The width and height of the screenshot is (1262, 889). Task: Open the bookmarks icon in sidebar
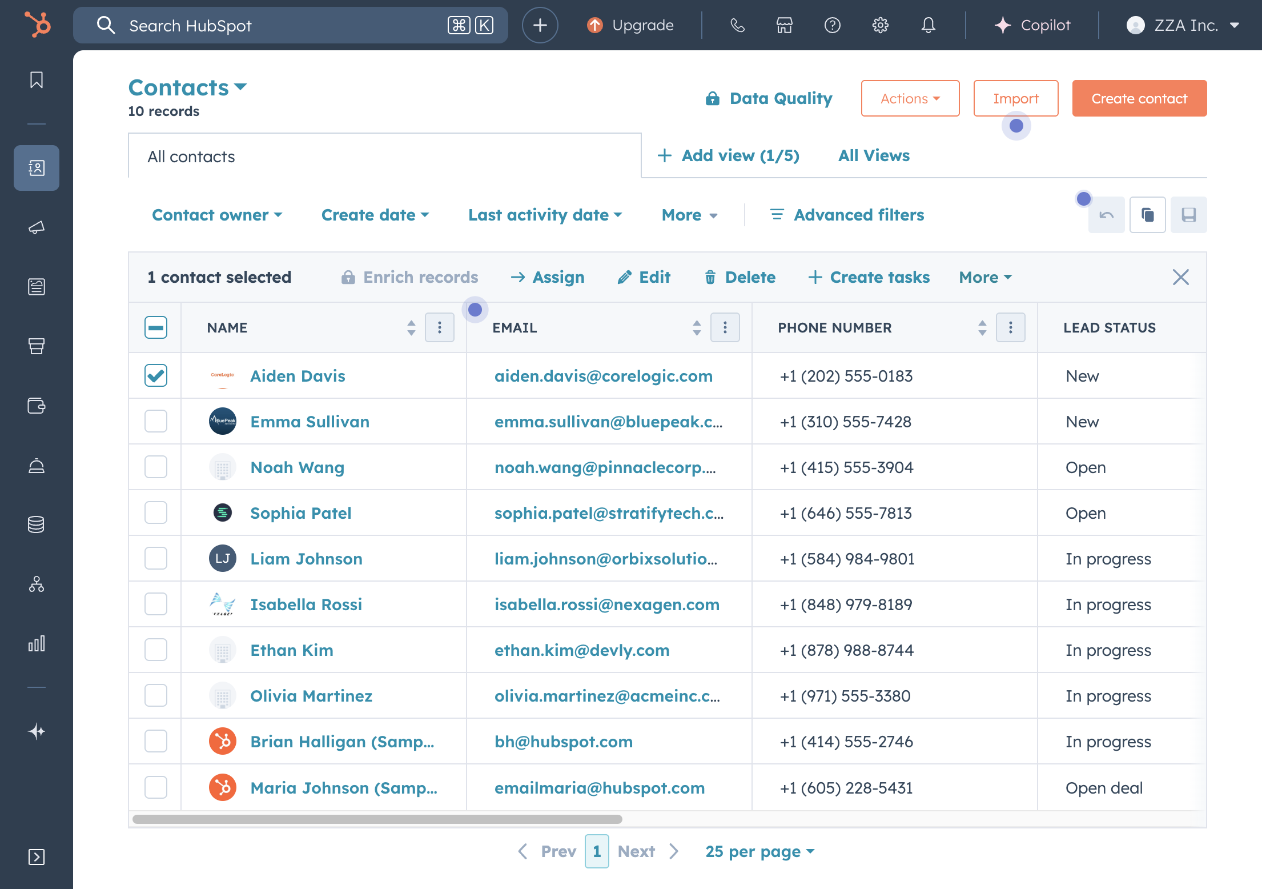37,80
